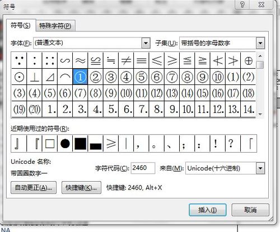Click symbol grid scrollbar up arrow
280x232 pixels.
(x=260, y=56)
